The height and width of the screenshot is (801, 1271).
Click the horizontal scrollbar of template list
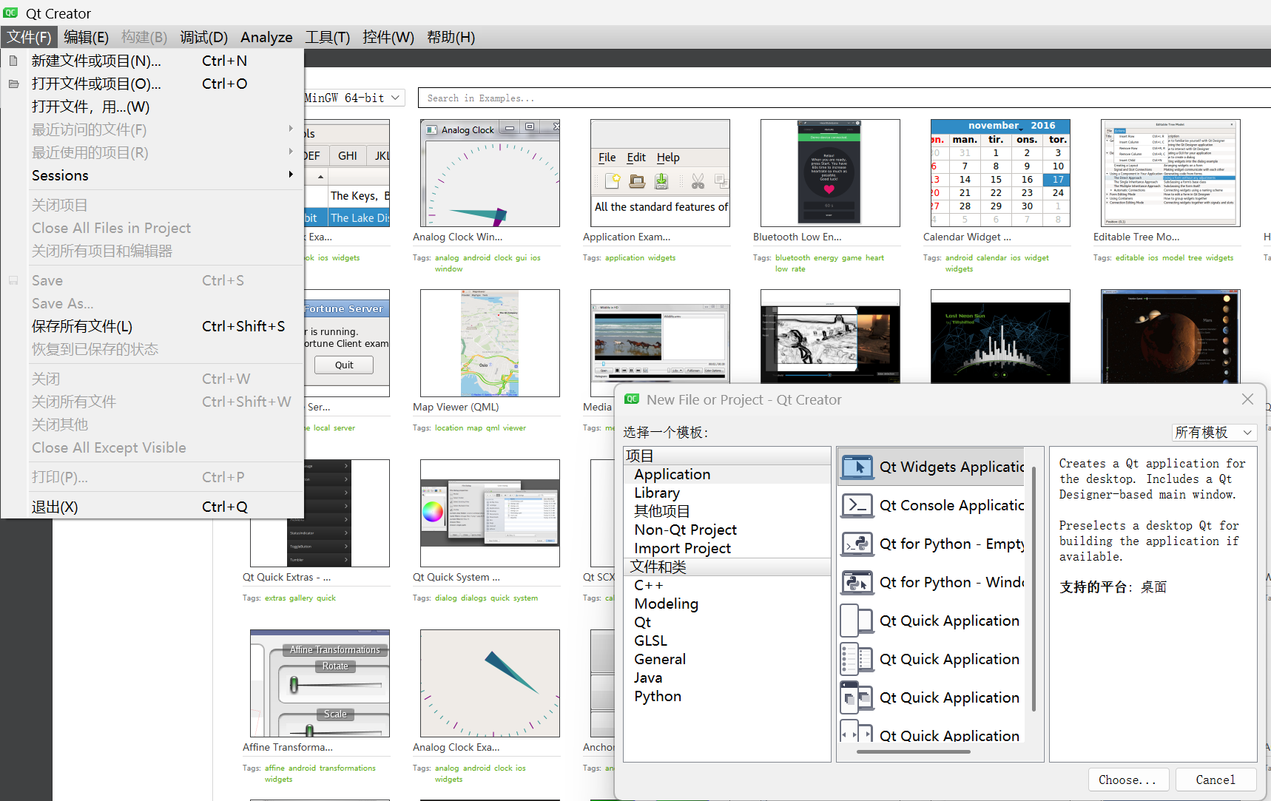pos(913,751)
